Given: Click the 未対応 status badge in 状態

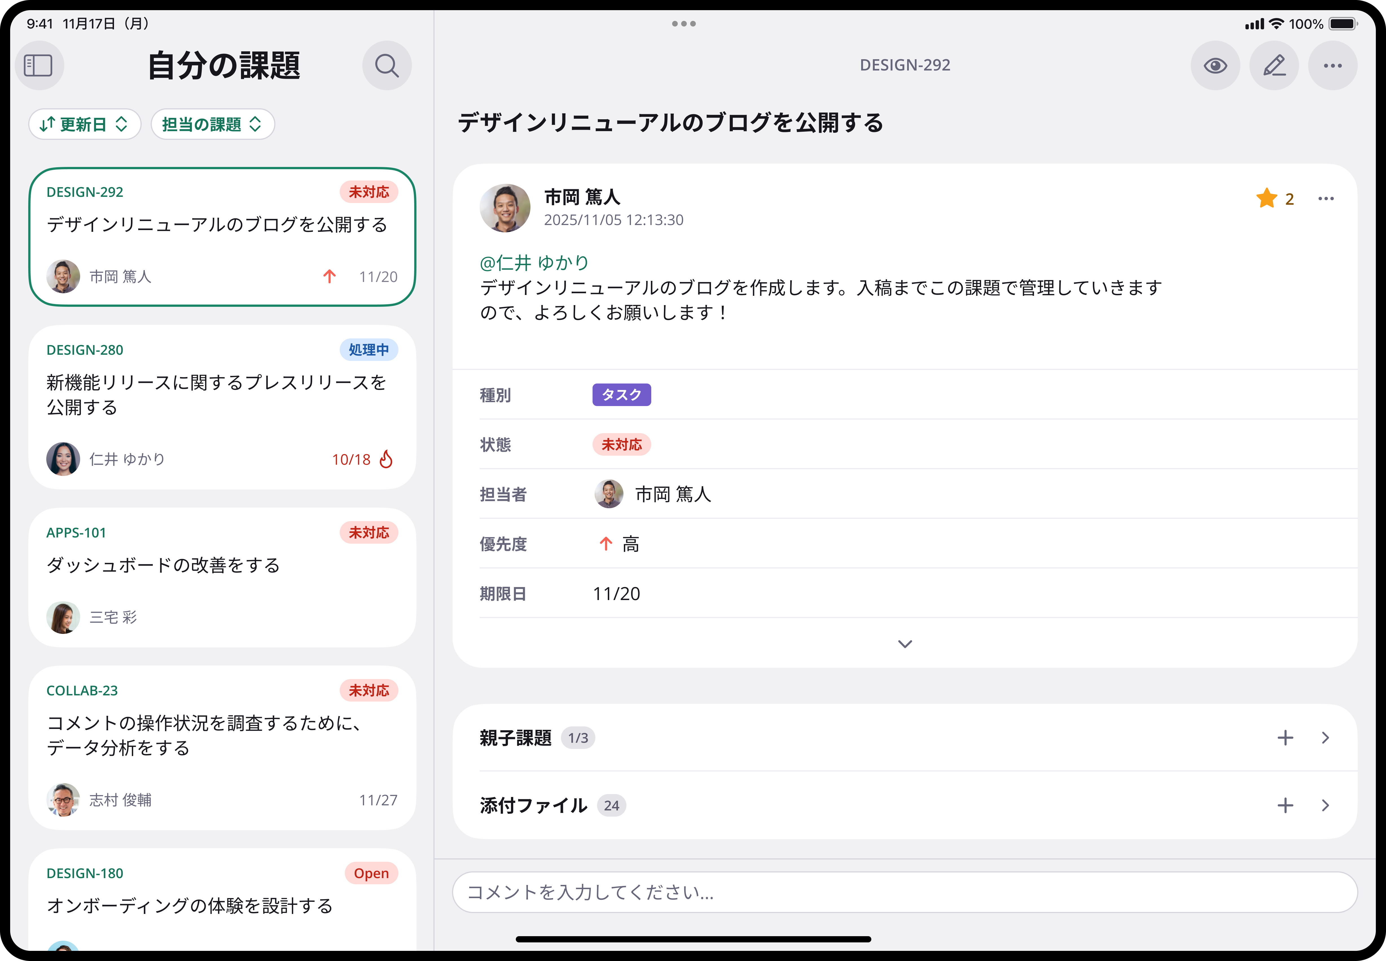Looking at the screenshot, I should point(622,444).
